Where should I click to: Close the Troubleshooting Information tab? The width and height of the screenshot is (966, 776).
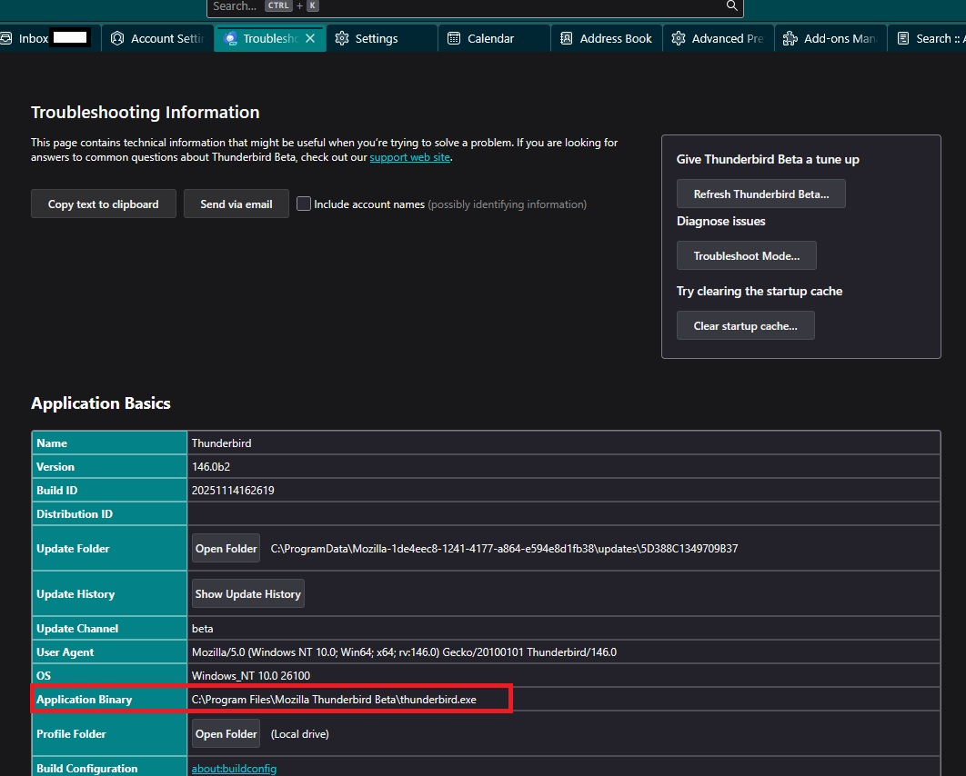310,39
